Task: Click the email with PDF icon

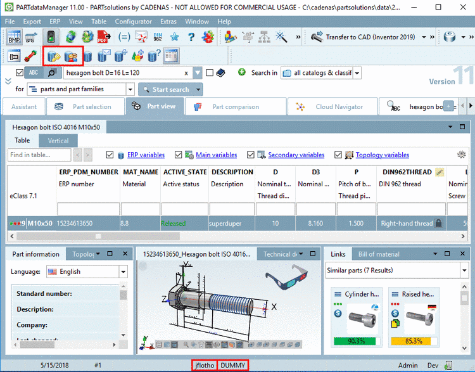Action: [x=141, y=37]
